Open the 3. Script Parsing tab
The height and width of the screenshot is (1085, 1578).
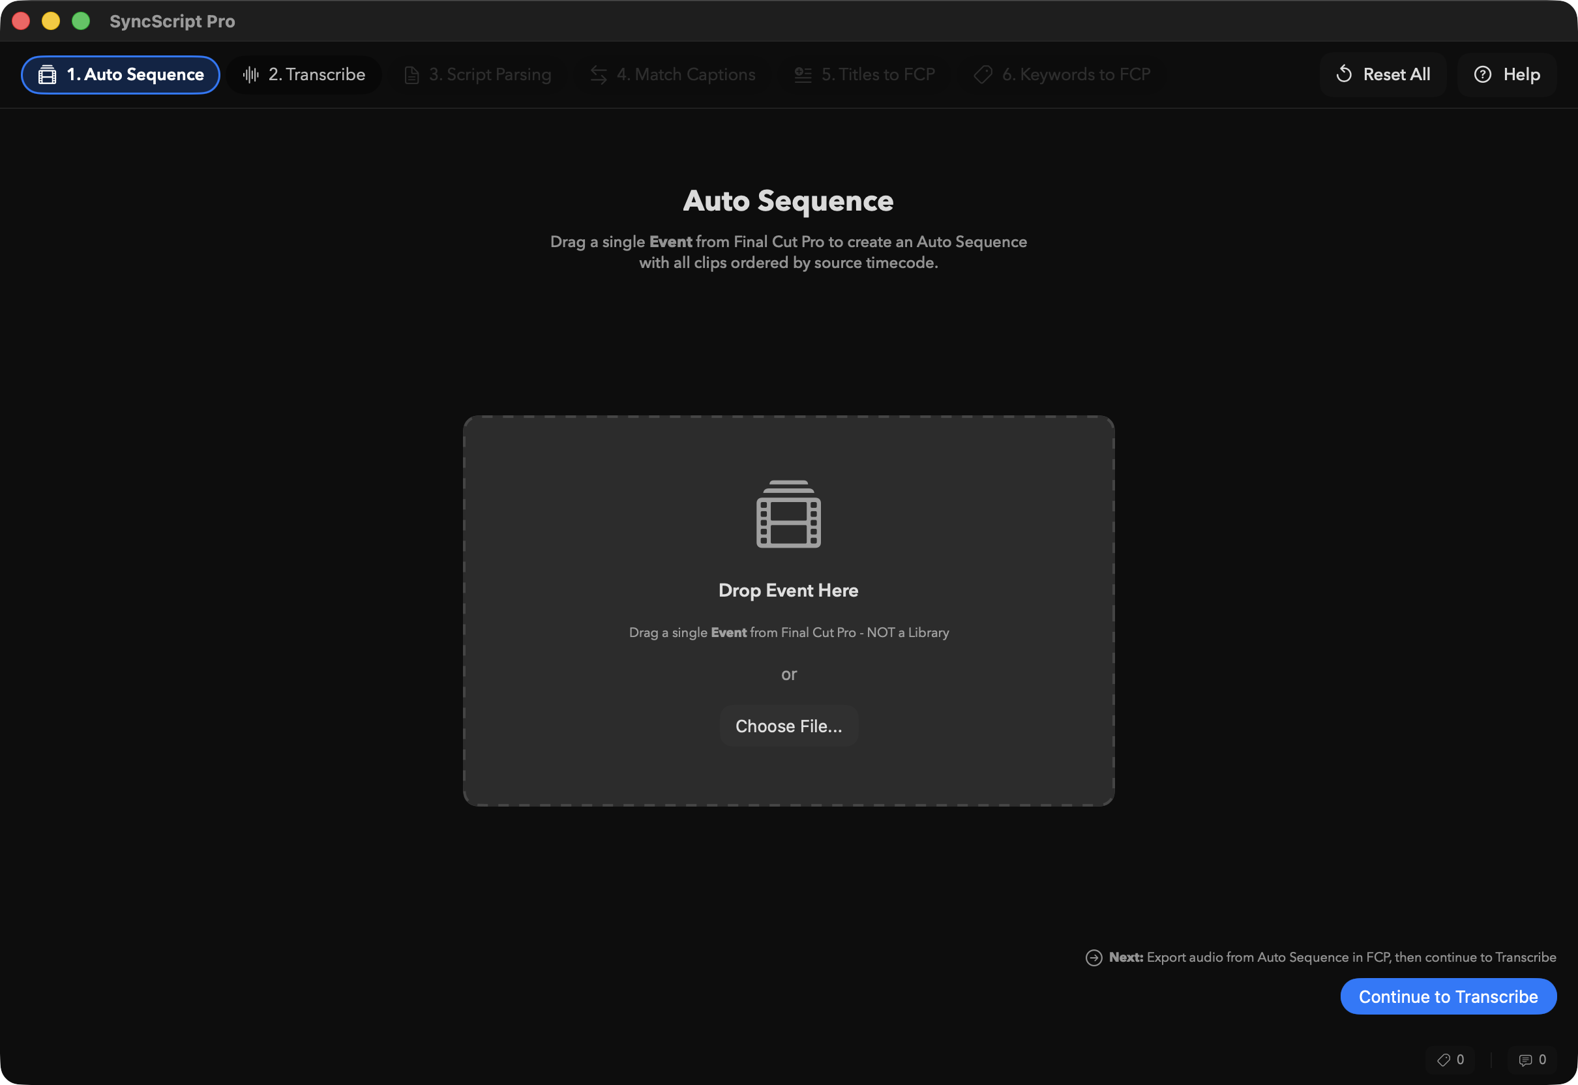pyautogui.click(x=490, y=75)
